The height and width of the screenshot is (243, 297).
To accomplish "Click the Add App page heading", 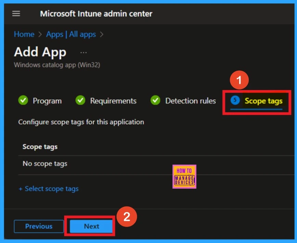I will point(40,52).
